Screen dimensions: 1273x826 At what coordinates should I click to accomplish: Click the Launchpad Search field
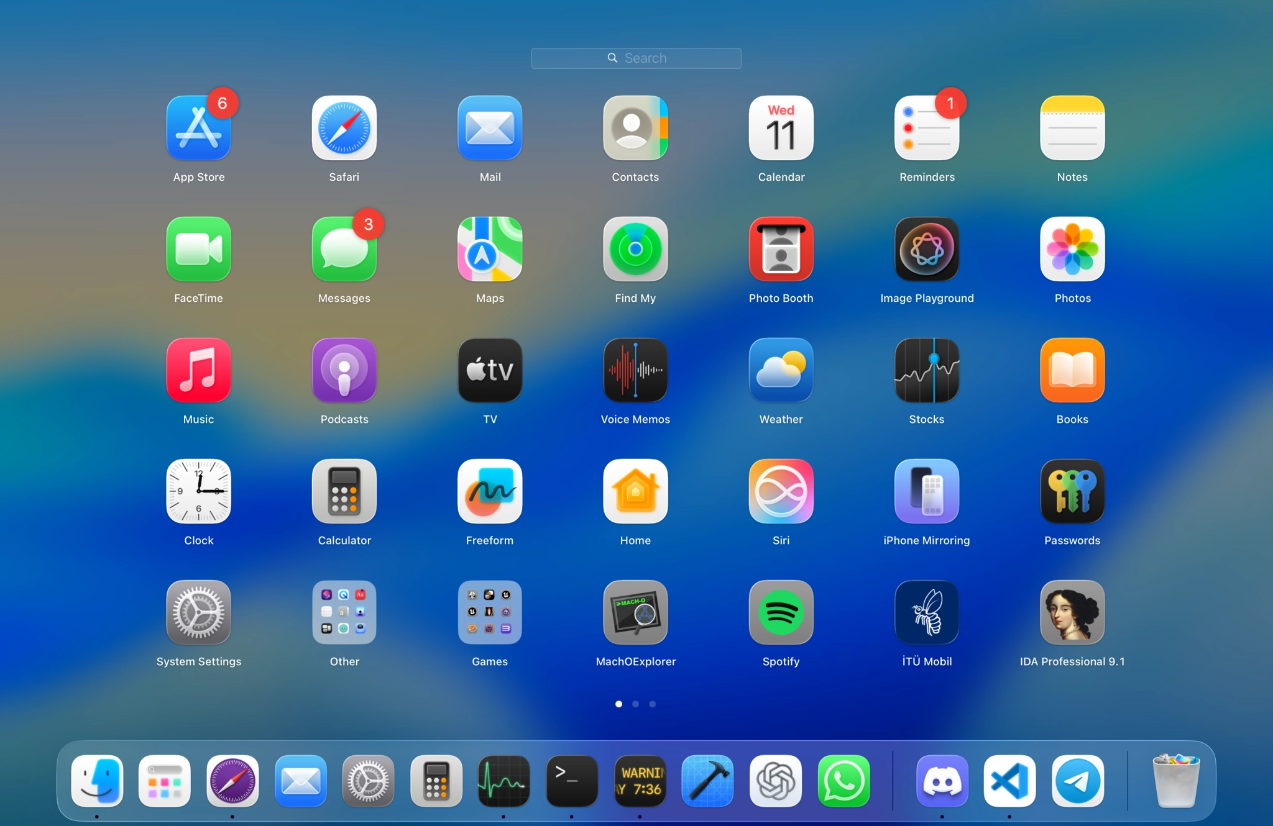636,58
